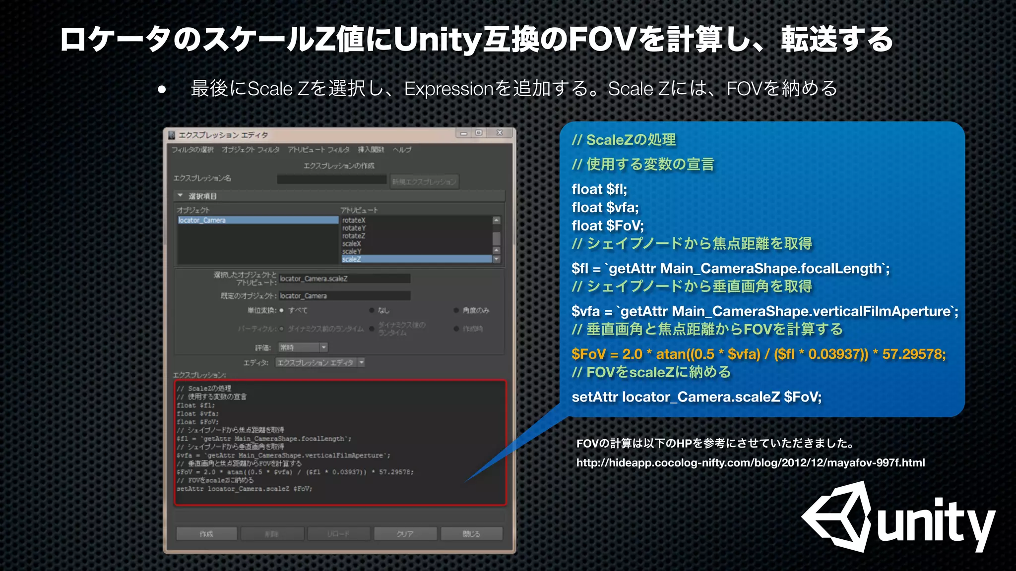Image resolution: width=1016 pixels, height=571 pixels.
Task: Select ダイナミクス後のランタイム particle radio
Action: pyautogui.click(x=372, y=329)
